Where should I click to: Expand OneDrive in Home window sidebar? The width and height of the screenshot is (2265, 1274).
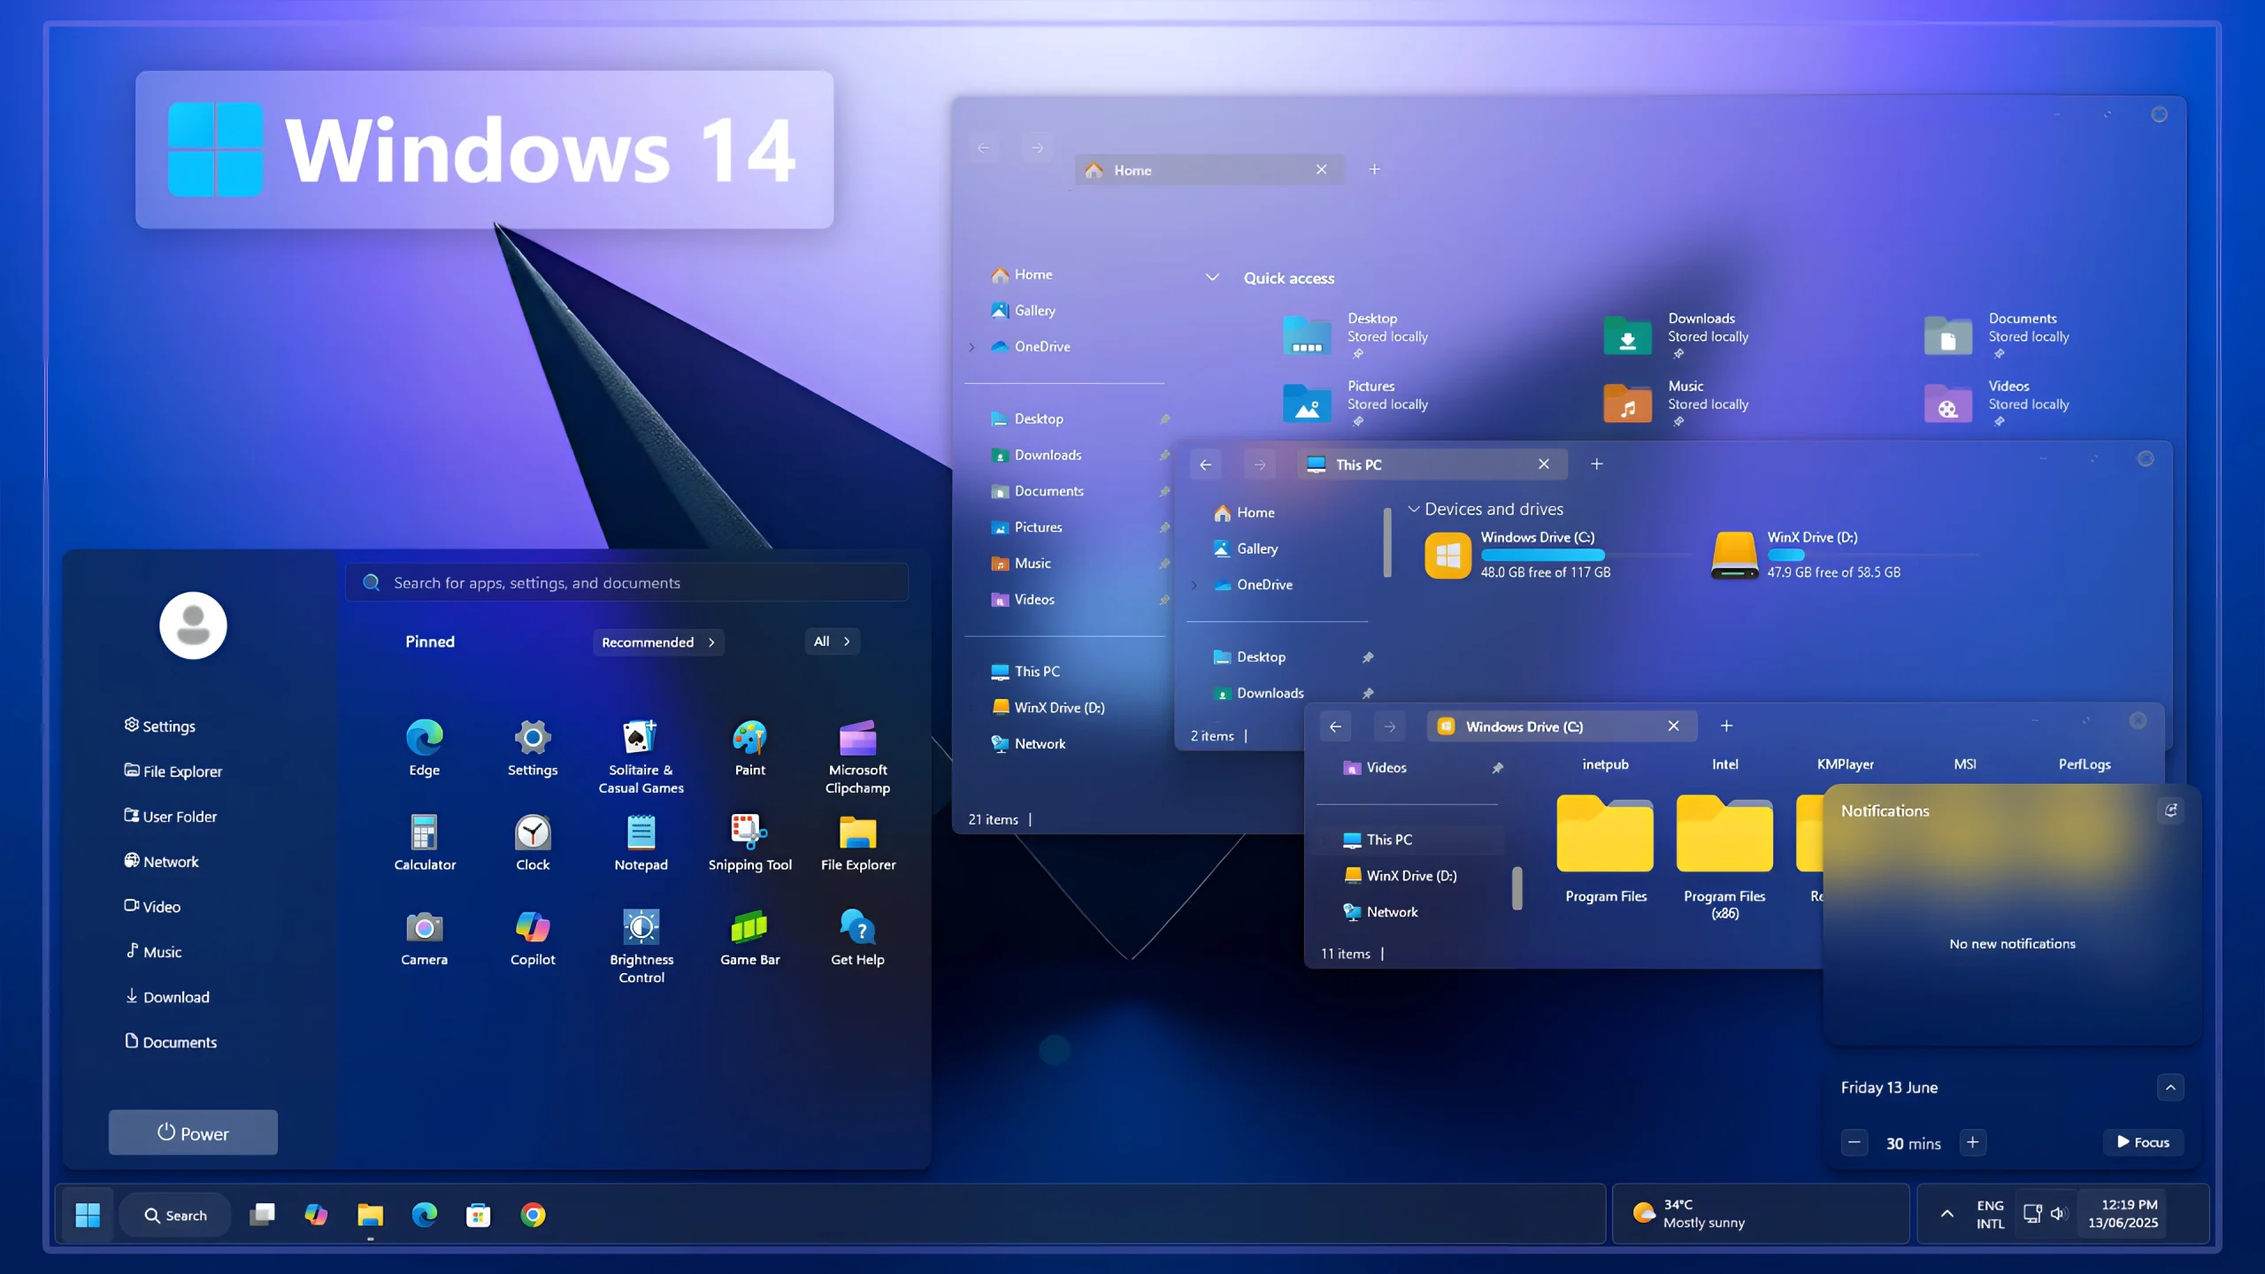[971, 347]
